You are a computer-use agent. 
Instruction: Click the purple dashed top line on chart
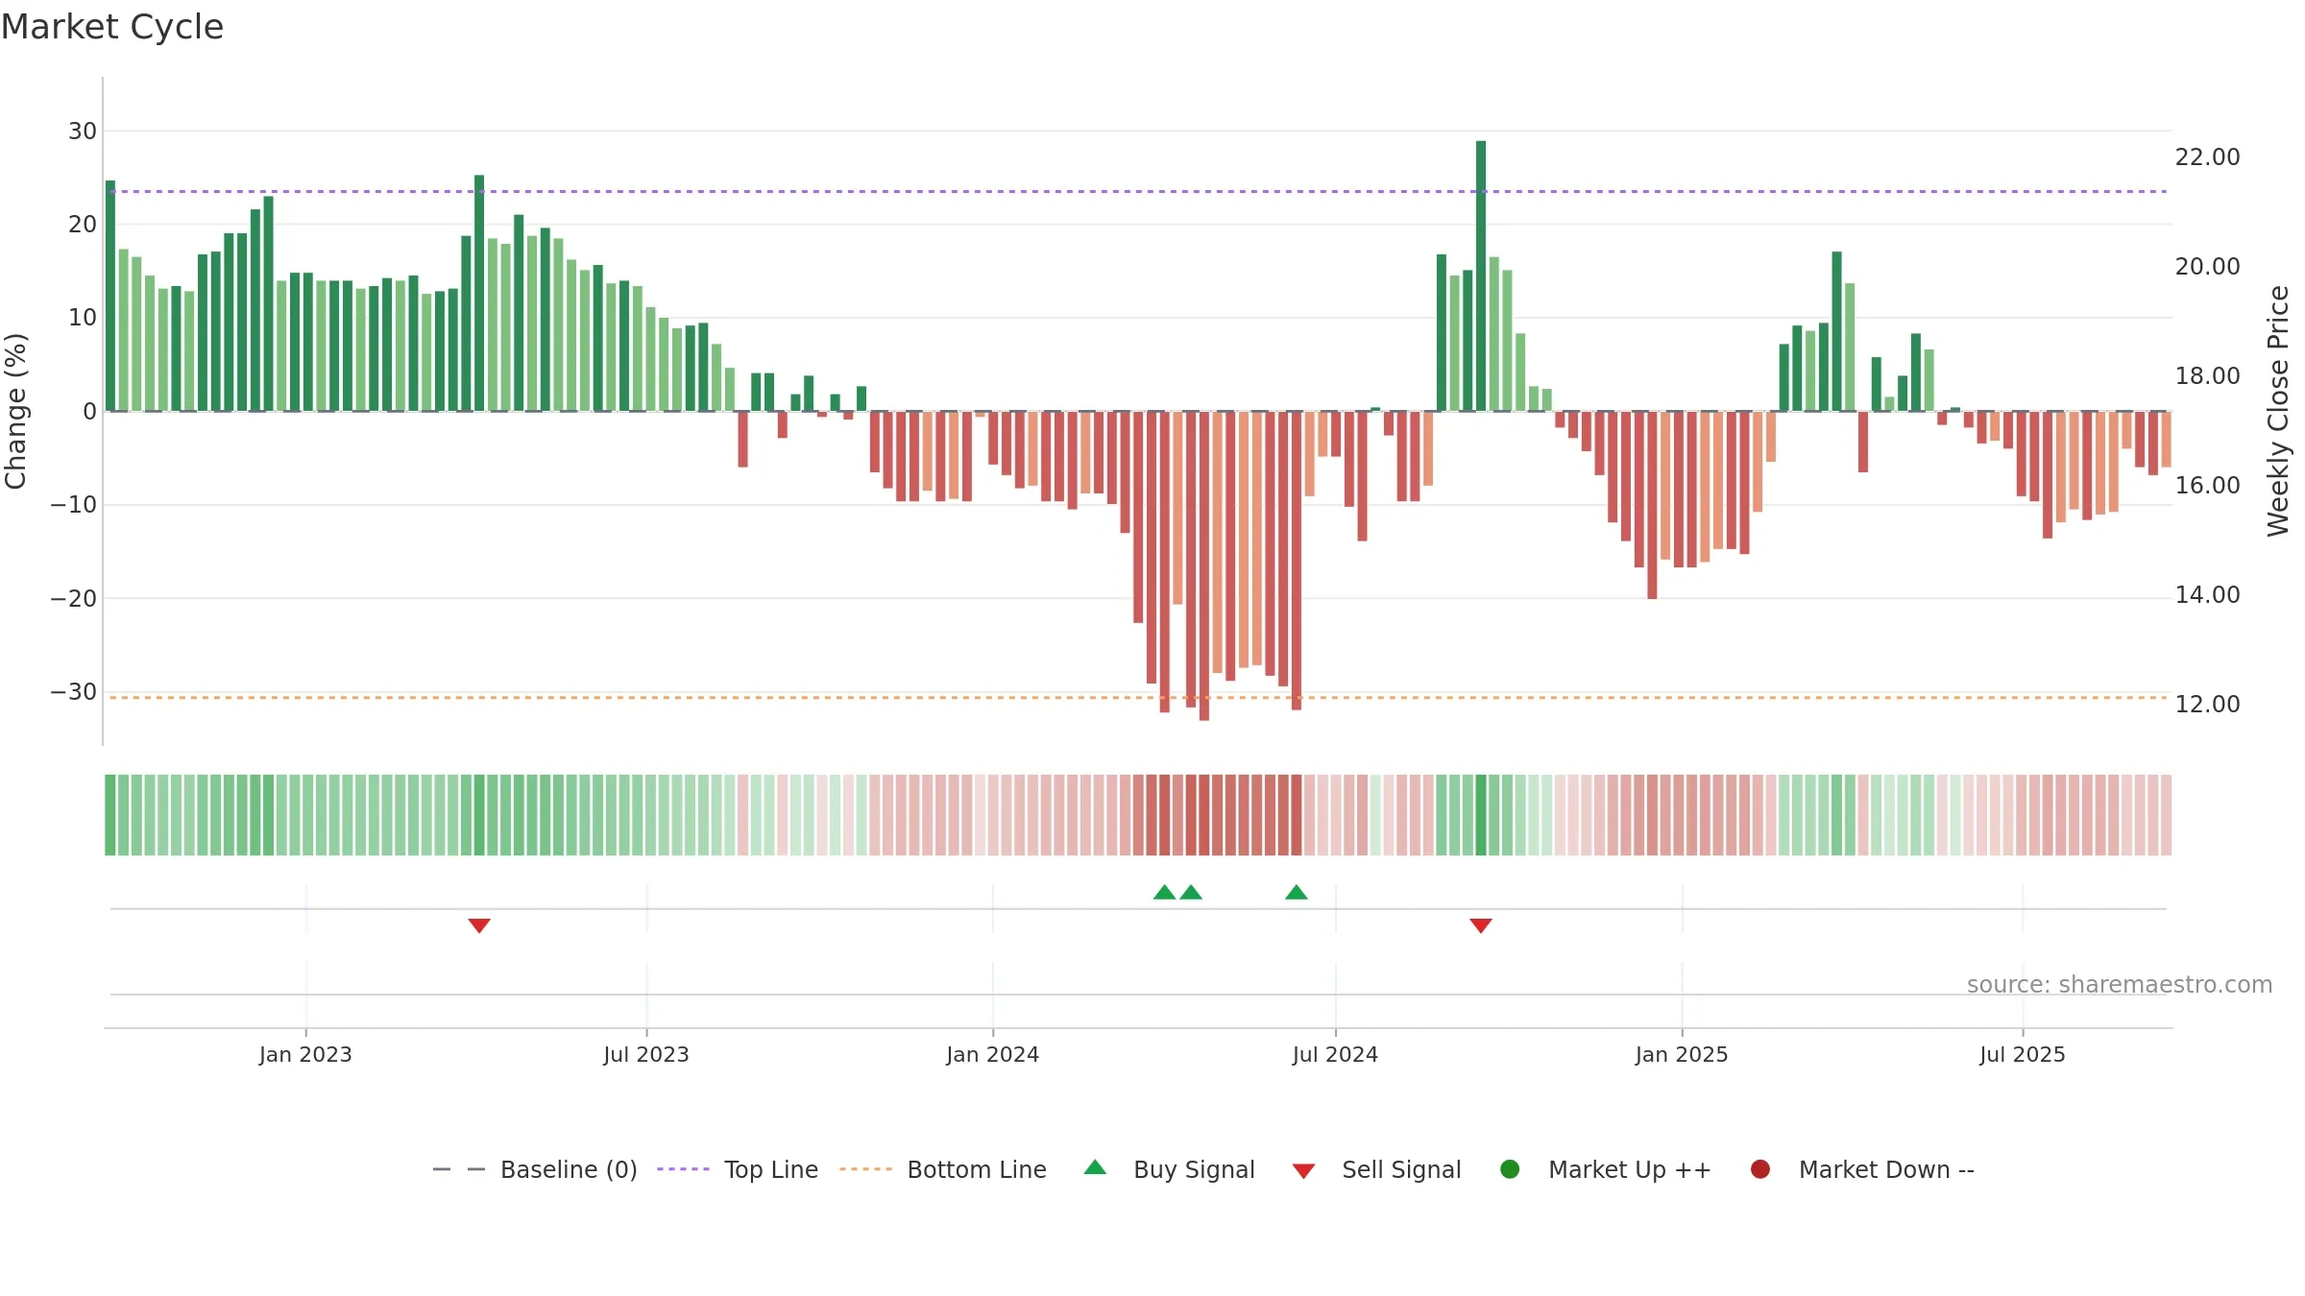click(1138, 191)
